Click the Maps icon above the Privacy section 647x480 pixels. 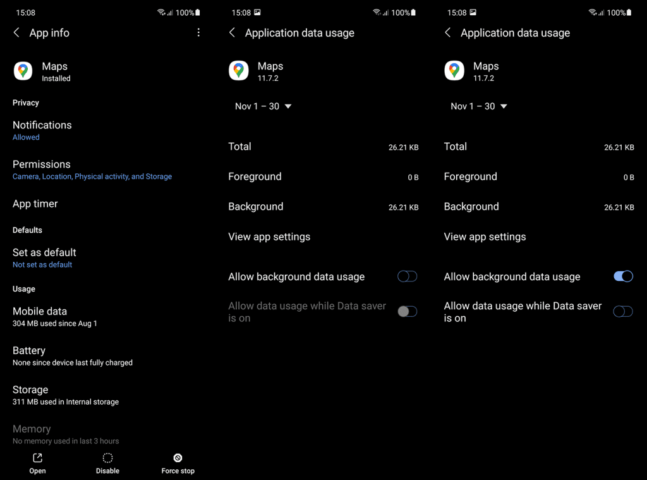click(23, 71)
